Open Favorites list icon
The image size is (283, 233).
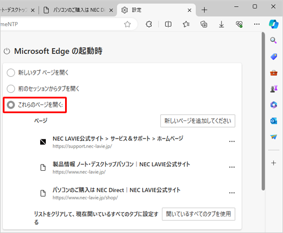[186, 24]
